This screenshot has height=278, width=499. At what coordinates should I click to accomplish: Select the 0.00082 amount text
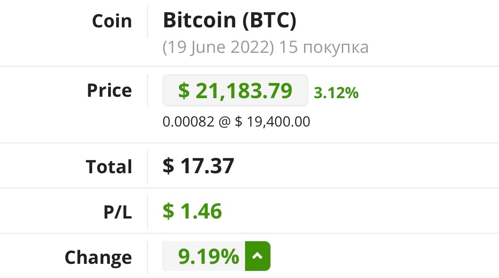[188, 121]
